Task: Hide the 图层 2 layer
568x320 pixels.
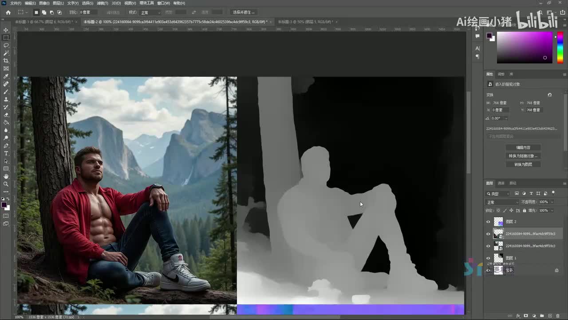Action: coord(489,221)
